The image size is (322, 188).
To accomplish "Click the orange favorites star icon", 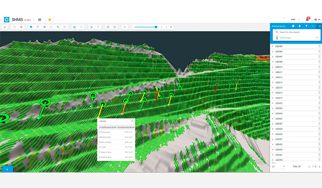I will coord(49,20).
